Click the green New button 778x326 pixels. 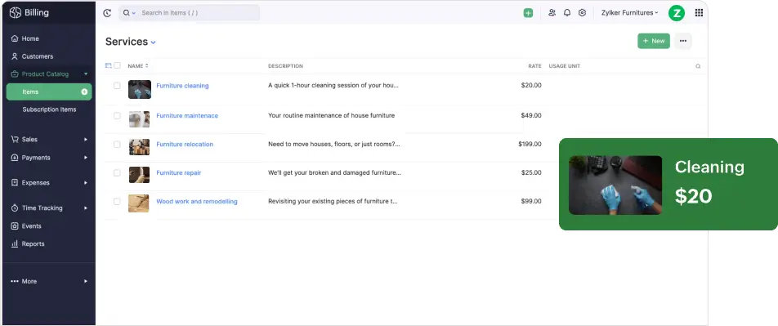[654, 41]
